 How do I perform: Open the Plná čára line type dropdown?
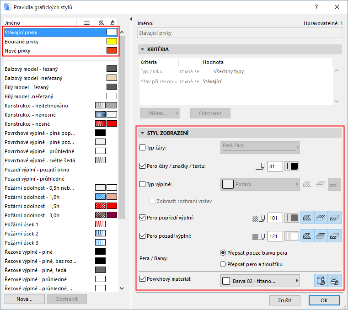tap(260, 148)
